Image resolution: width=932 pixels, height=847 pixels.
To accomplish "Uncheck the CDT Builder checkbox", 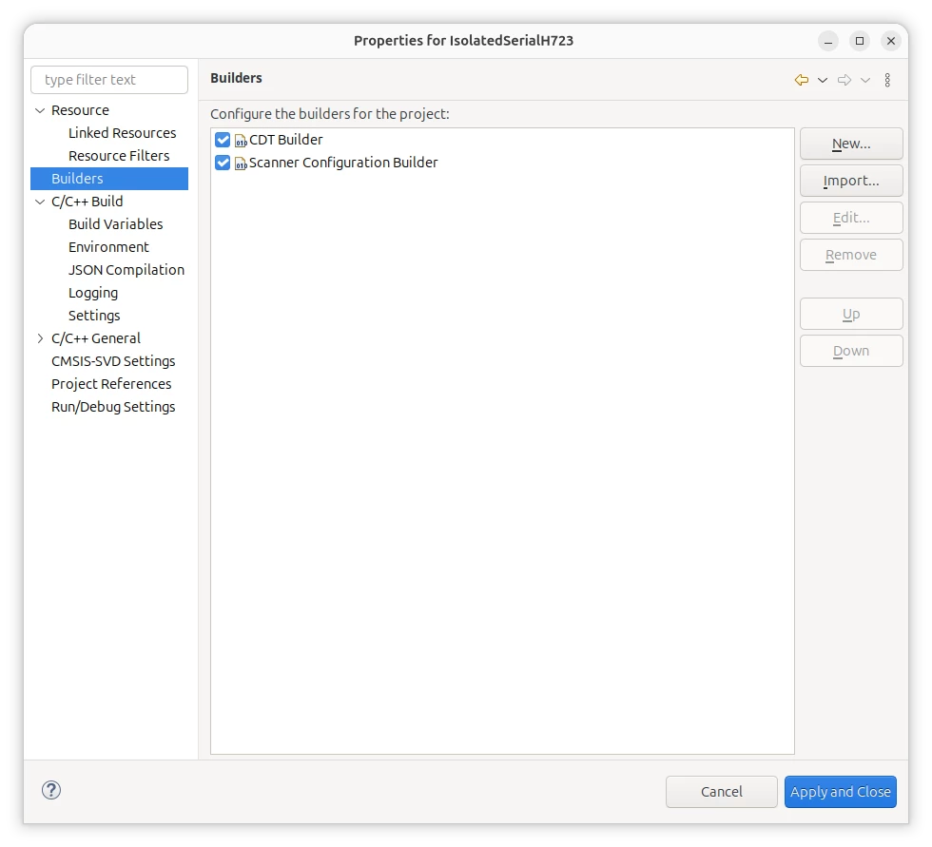I will (x=223, y=140).
